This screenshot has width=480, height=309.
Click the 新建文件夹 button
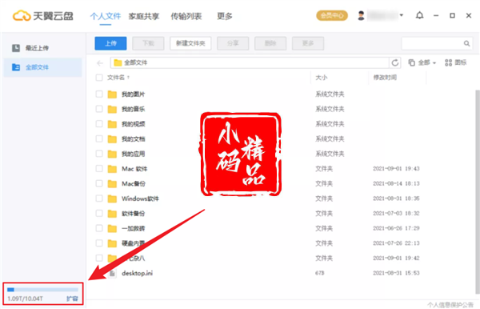pyautogui.click(x=190, y=43)
